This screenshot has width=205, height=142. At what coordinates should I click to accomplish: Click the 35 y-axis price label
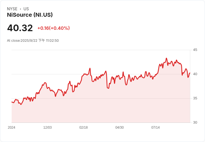[x=195, y=98]
